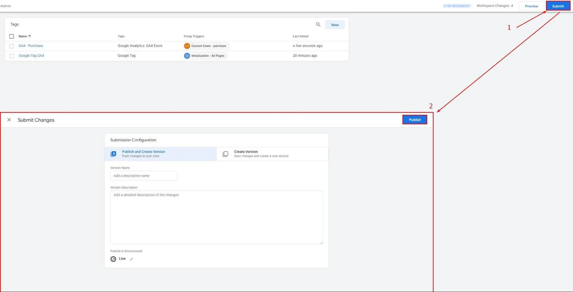Open the GA4 - Purchase tag
The image size is (573, 292).
point(31,46)
